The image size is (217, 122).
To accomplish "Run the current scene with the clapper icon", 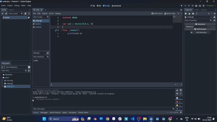I will point(196,6).
